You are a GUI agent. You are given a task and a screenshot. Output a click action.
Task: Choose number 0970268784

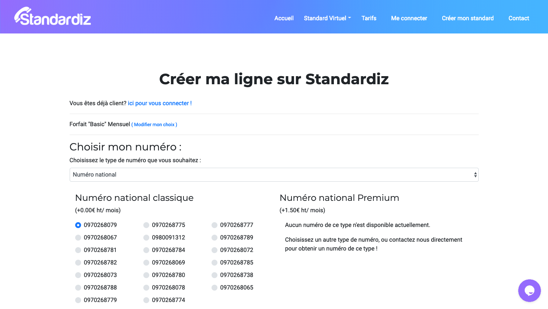click(146, 250)
